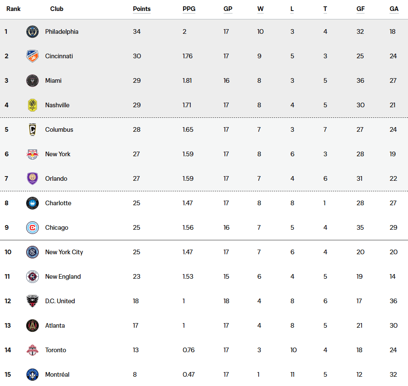408x386 pixels.
Task: Click the New England club name
Action: point(63,277)
